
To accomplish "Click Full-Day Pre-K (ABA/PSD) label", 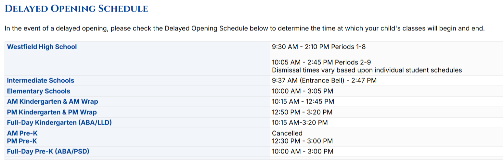I will point(48,151).
